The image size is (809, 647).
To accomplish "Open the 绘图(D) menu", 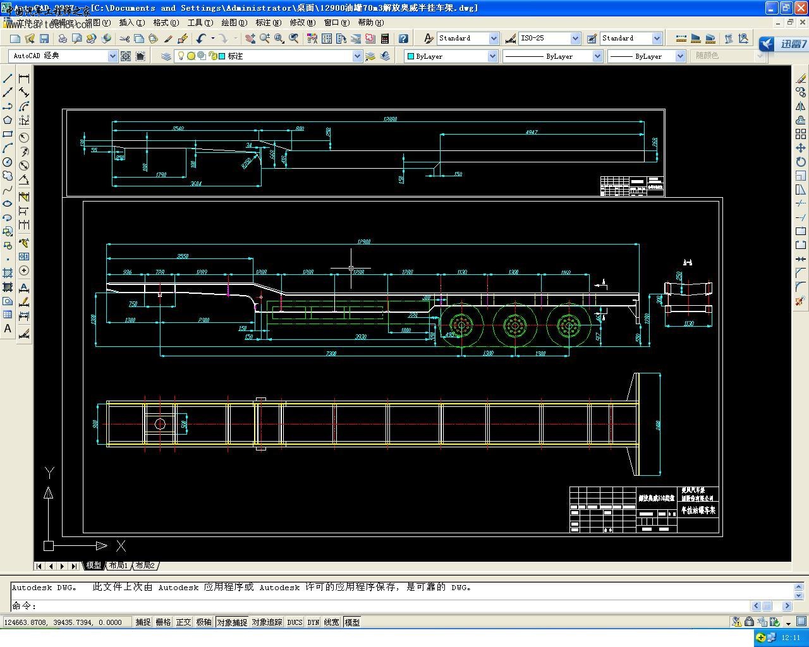I will [234, 23].
